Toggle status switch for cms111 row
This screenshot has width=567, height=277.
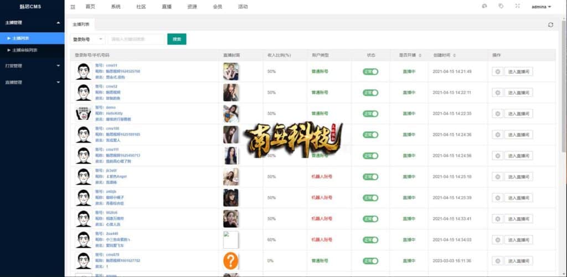coord(370,156)
